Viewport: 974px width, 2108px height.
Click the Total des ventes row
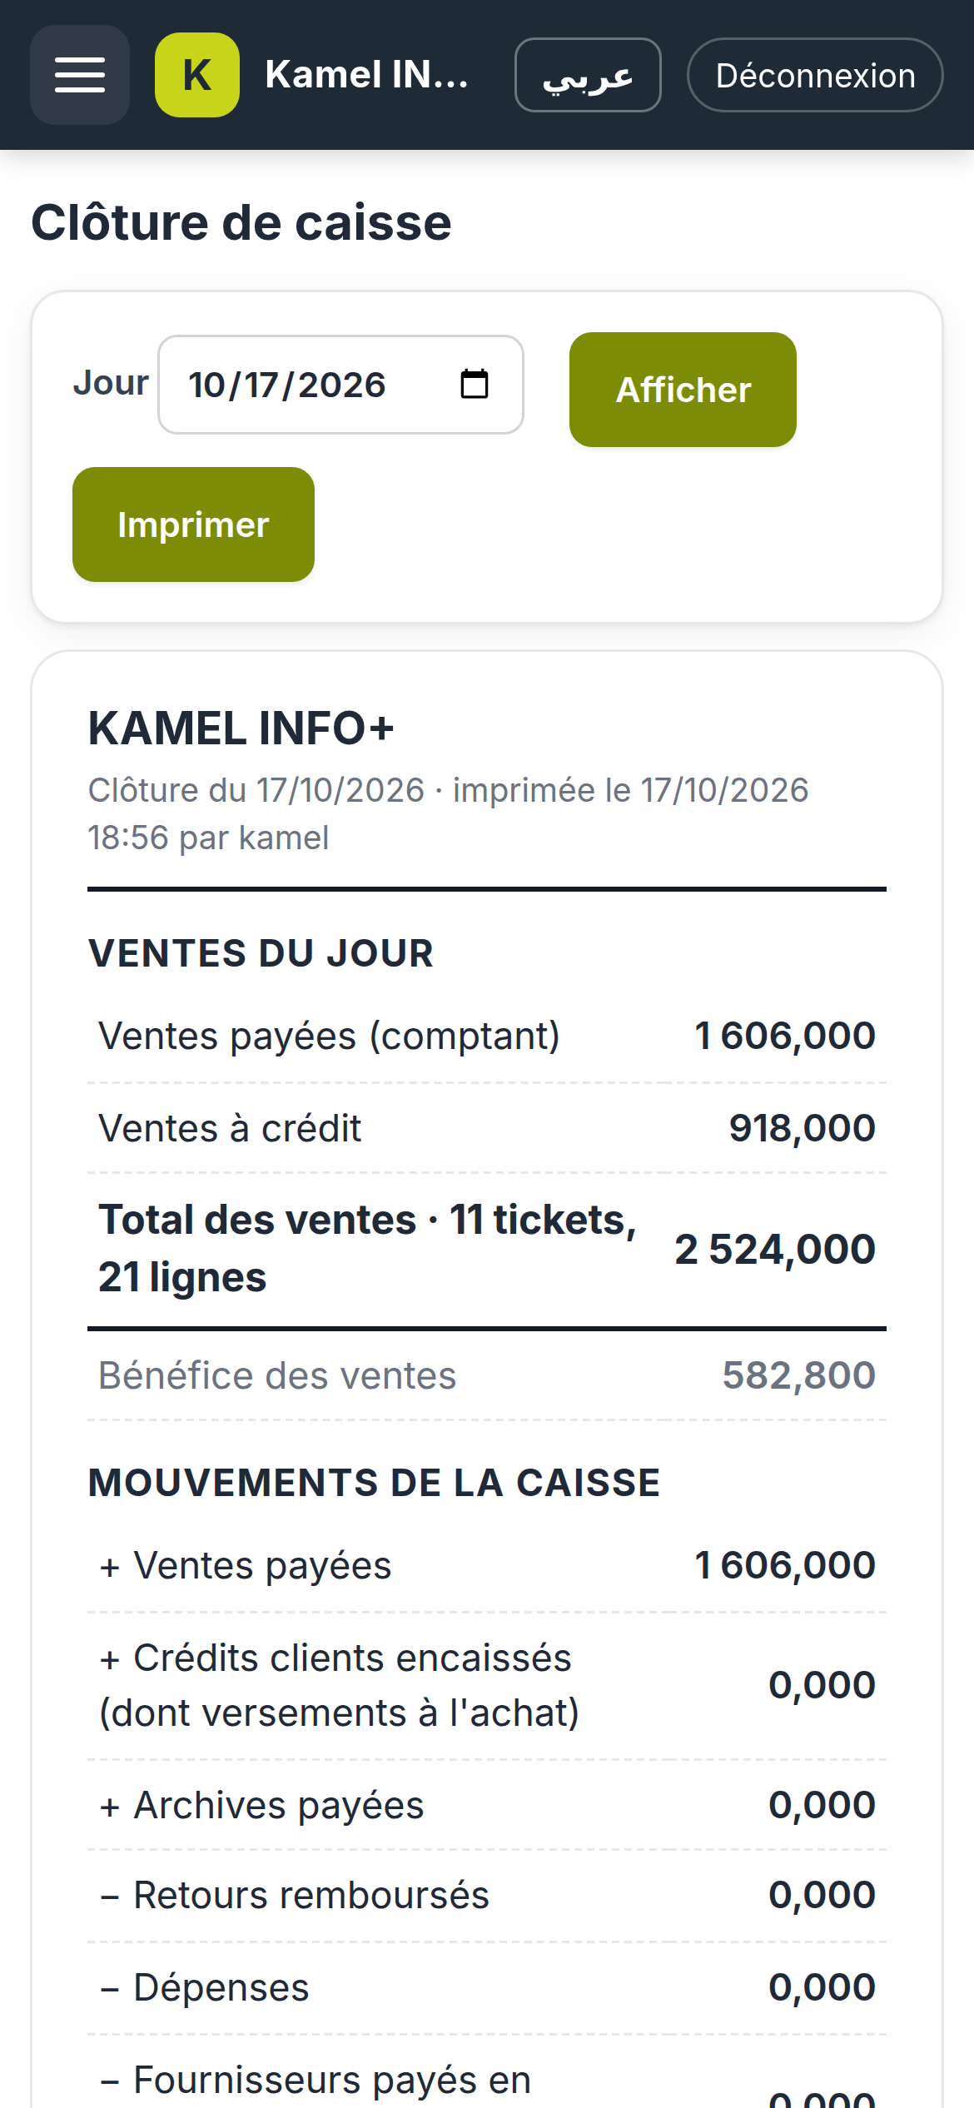[x=487, y=1249]
